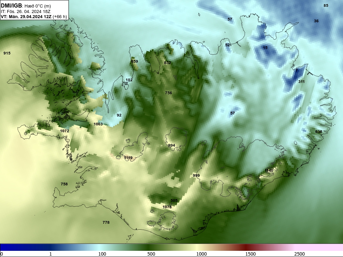Click the 102 value label
This screenshot has height=257, width=343.
(x=129, y=80)
